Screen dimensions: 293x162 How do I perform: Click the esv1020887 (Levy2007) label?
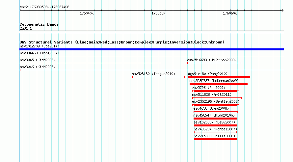pyautogui.click(x=214, y=122)
